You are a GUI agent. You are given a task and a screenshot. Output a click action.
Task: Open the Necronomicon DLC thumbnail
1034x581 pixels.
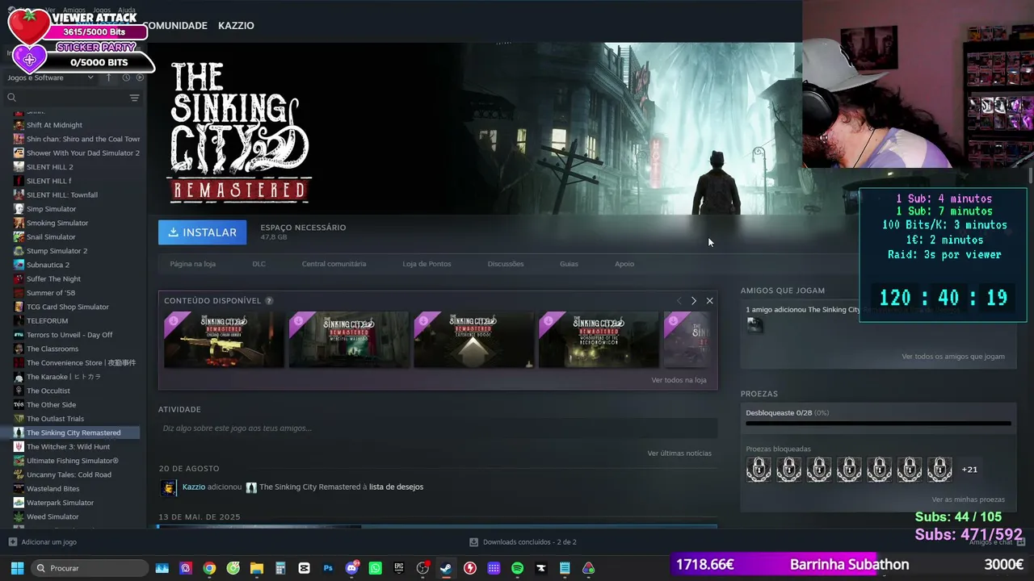(599, 340)
